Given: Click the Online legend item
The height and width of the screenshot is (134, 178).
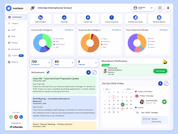Looking at the screenshot, I should pyautogui.click(x=151, y=48).
